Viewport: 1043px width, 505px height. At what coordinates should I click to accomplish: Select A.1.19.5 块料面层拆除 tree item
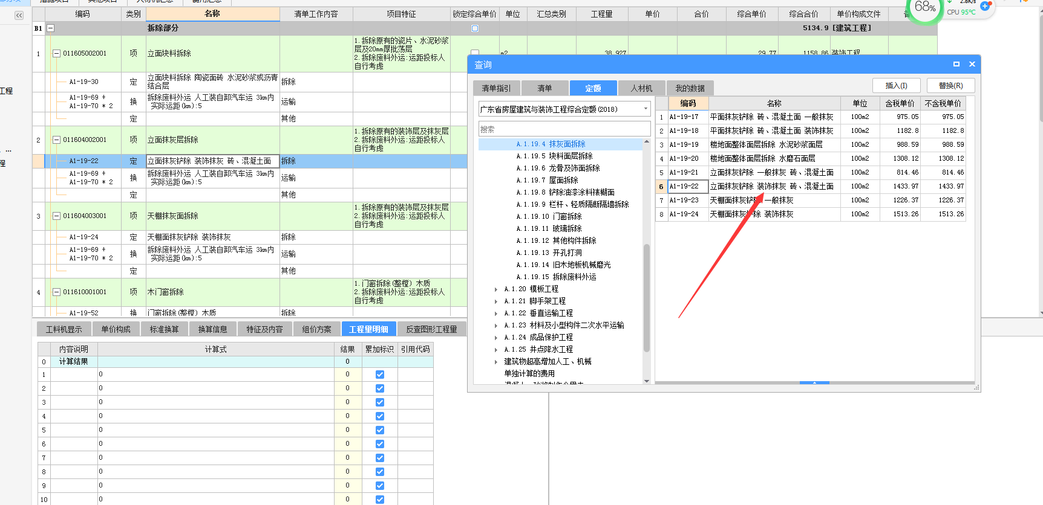point(554,156)
